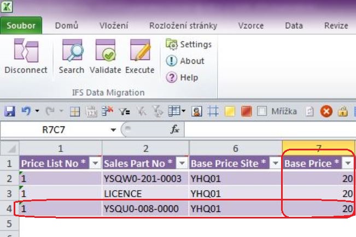
Task: Select row header 5
Action: click(x=9, y=223)
